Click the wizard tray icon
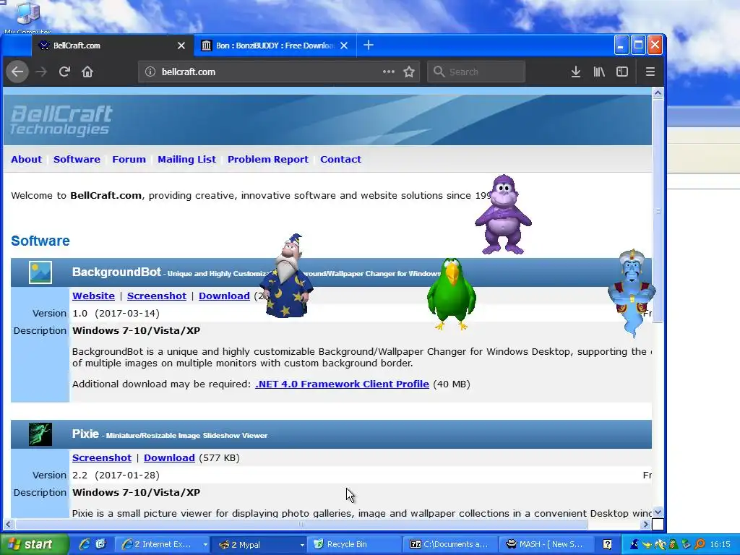 [x=634, y=544]
